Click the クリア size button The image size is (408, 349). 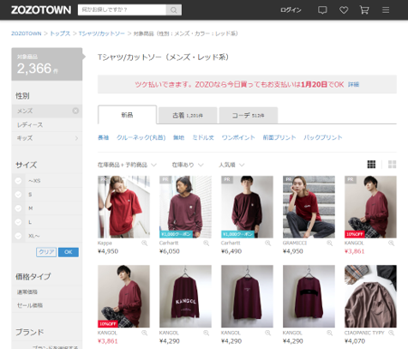coord(46,252)
